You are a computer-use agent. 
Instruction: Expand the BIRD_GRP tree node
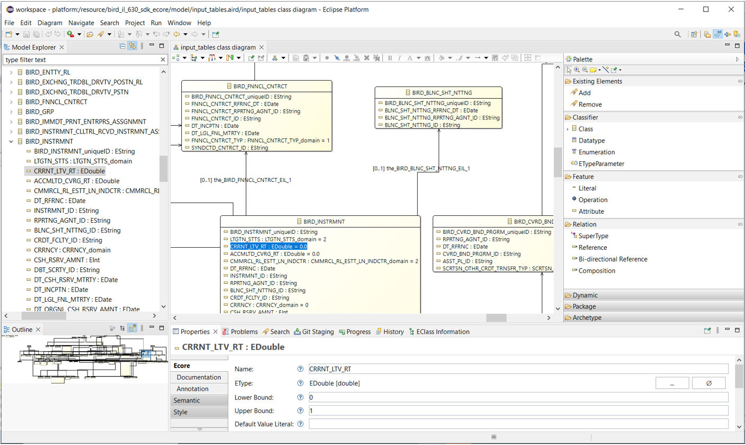[11, 112]
